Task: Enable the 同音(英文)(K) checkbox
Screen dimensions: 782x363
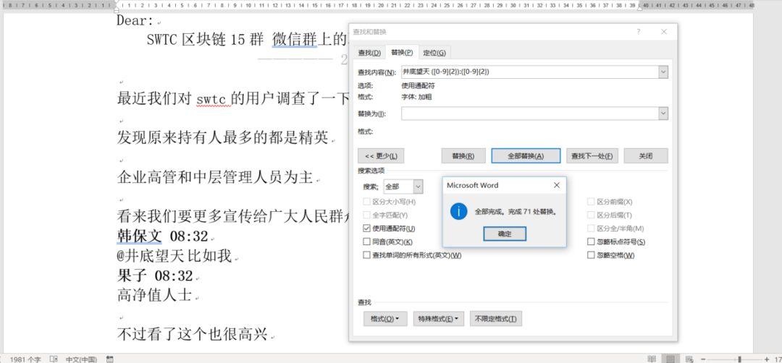Action: tap(368, 242)
